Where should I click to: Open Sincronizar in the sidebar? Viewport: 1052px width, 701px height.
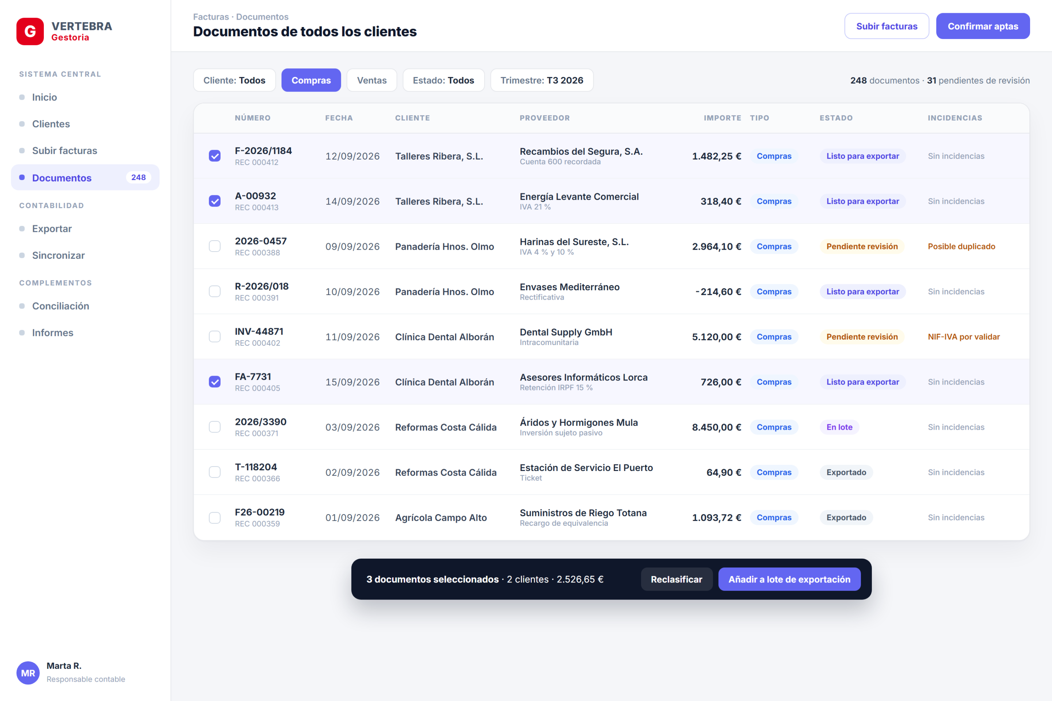pos(85,255)
